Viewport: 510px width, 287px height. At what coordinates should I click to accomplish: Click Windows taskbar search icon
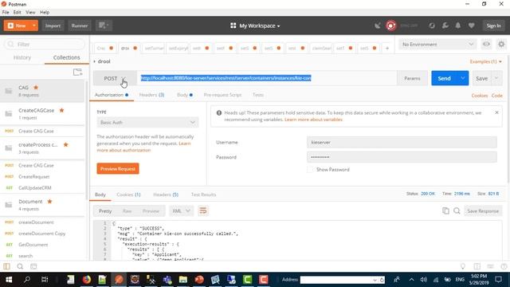(27, 280)
